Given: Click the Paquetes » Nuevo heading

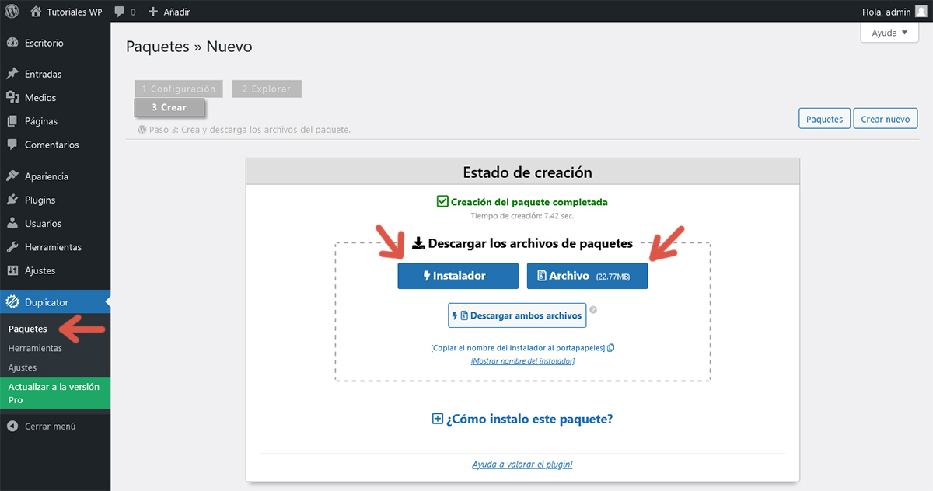Looking at the screenshot, I should [189, 47].
